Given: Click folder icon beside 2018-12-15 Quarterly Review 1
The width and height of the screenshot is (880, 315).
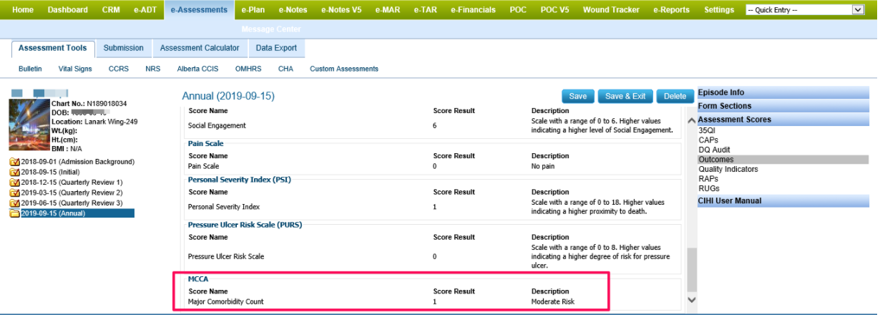Looking at the screenshot, I should pos(14,183).
